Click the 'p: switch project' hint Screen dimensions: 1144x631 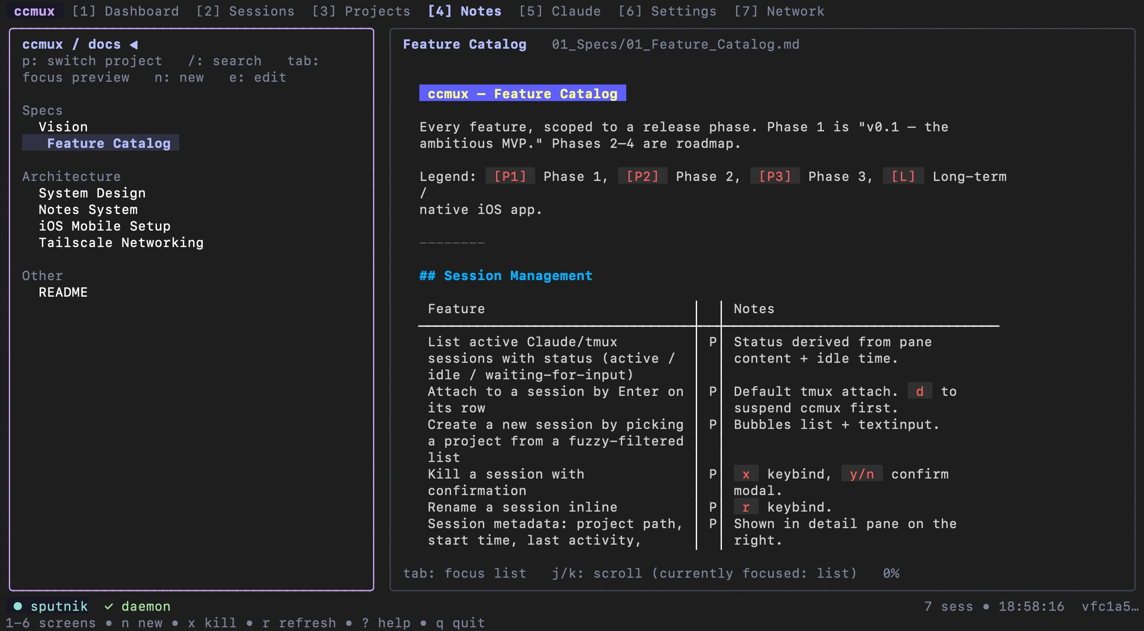pyautogui.click(x=92, y=61)
